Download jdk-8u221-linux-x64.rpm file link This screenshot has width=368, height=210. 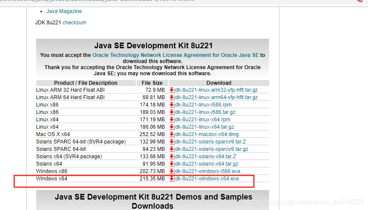coord(202,120)
